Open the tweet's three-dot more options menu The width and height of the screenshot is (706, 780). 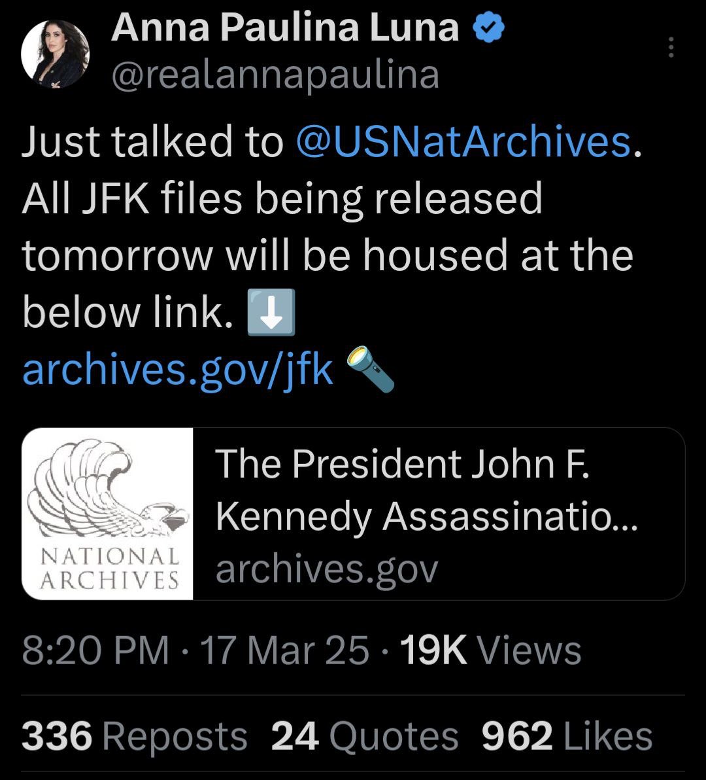click(671, 47)
